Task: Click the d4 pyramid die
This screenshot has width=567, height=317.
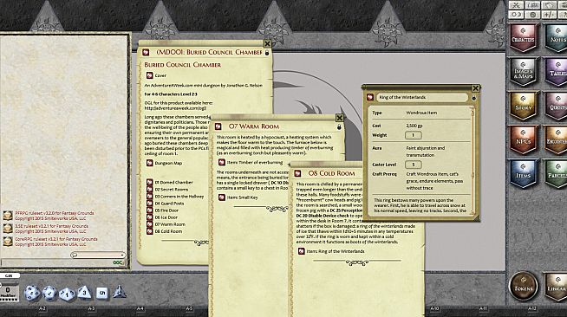Action: 119,292
